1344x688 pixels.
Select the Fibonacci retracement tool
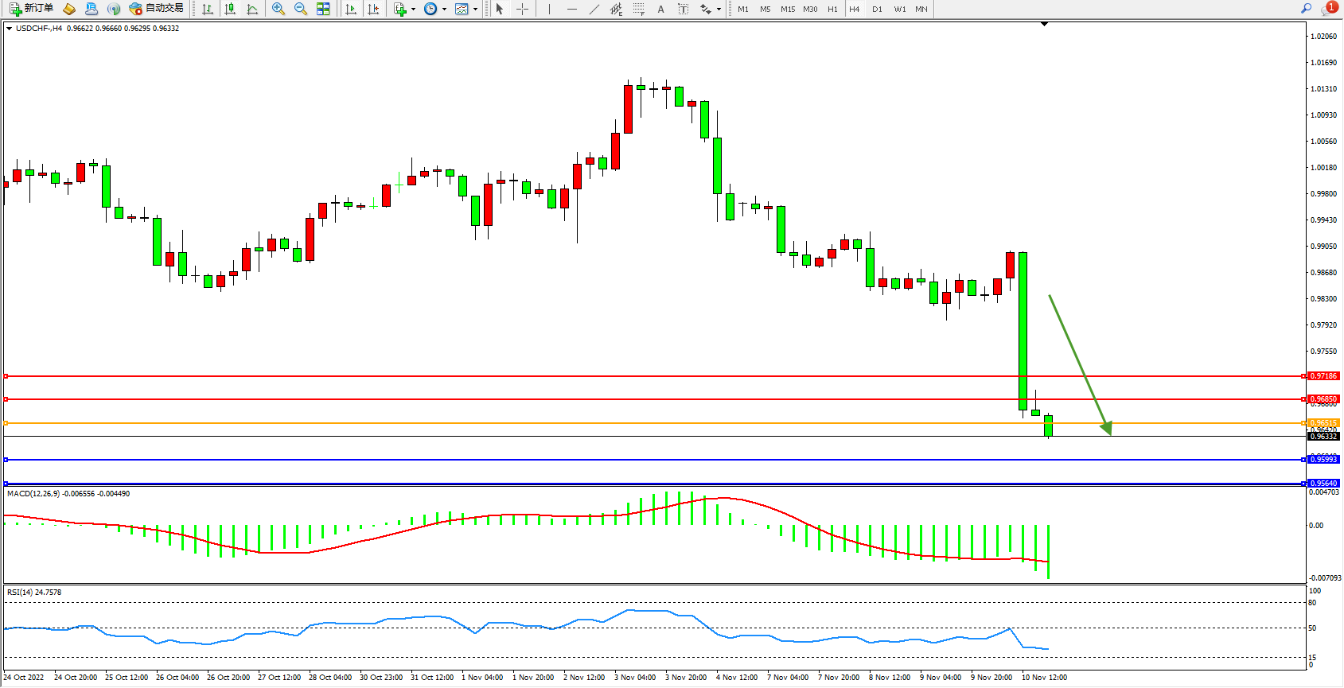click(638, 9)
